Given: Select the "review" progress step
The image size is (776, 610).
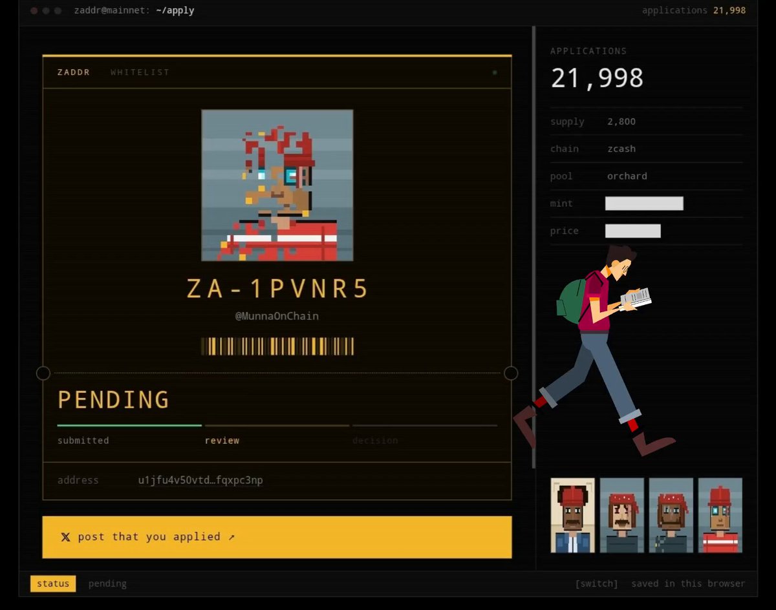Looking at the screenshot, I should coord(222,441).
